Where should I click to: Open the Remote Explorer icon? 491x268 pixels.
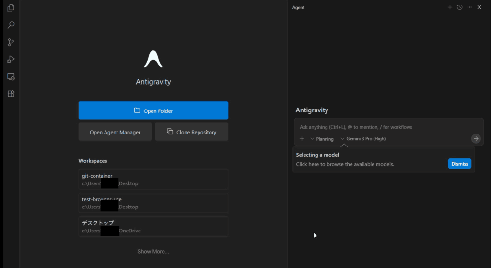[11, 77]
